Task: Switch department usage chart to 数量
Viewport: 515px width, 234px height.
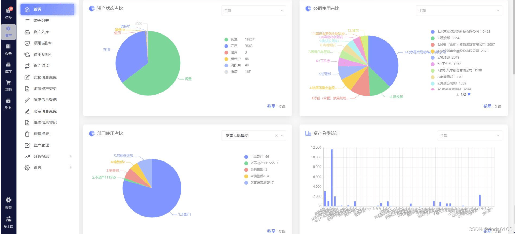Action: point(271,231)
